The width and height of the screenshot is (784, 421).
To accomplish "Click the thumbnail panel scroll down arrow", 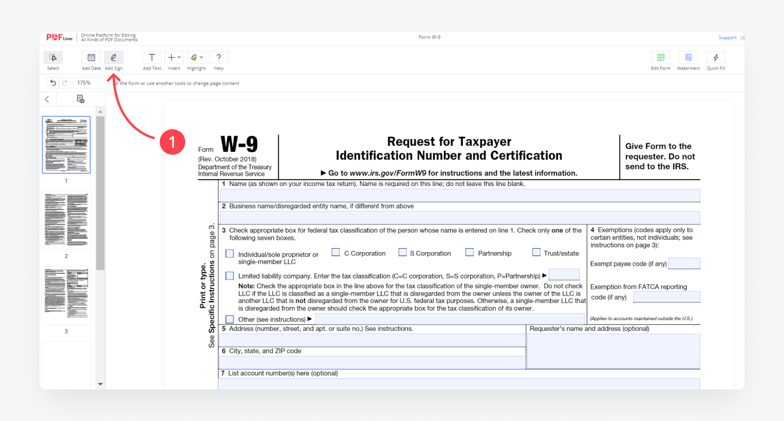I will [100, 384].
